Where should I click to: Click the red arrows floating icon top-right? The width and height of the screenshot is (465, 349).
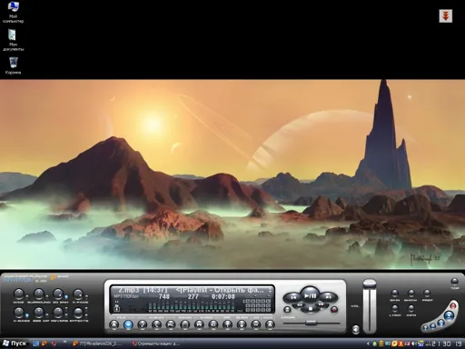[446, 15]
